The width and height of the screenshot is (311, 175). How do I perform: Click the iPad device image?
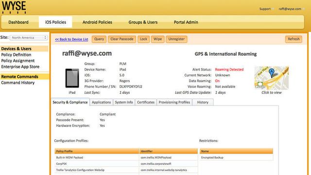[72, 78]
